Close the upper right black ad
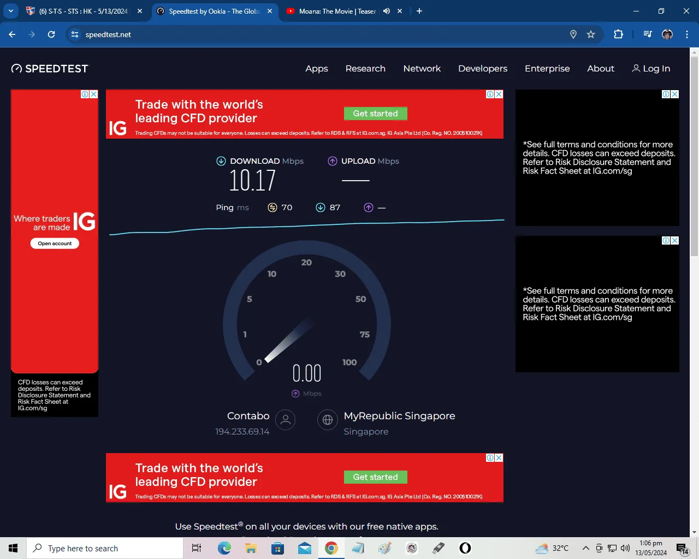This screenshot has width=699, height=559. [x=675, y=94]
